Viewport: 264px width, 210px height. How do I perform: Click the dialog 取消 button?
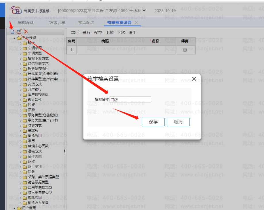(178, 122)
